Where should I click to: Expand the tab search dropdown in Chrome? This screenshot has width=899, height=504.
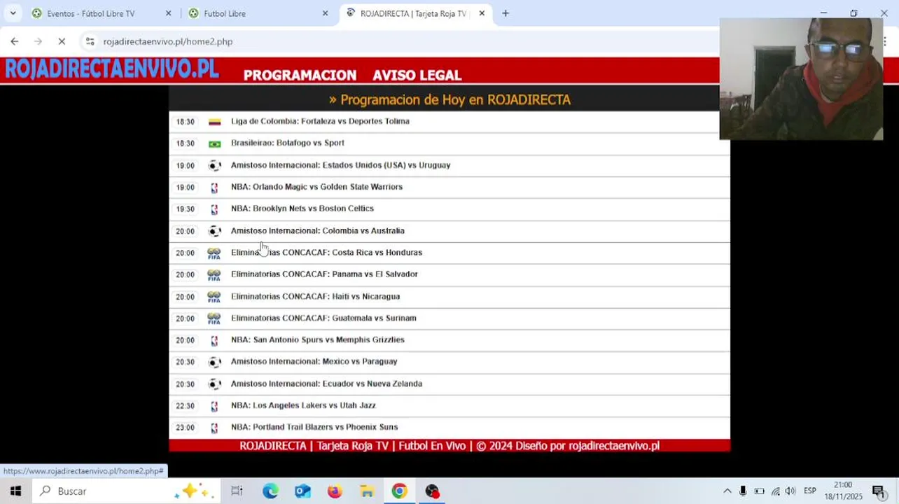click(13, 13)
